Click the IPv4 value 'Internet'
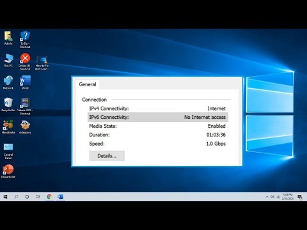The width and height of the screenshot is (307, 230). pyautogui.click(x=217, y=109)
